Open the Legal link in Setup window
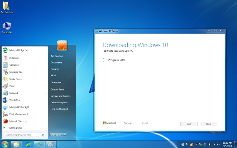 (x=145, y=123)
